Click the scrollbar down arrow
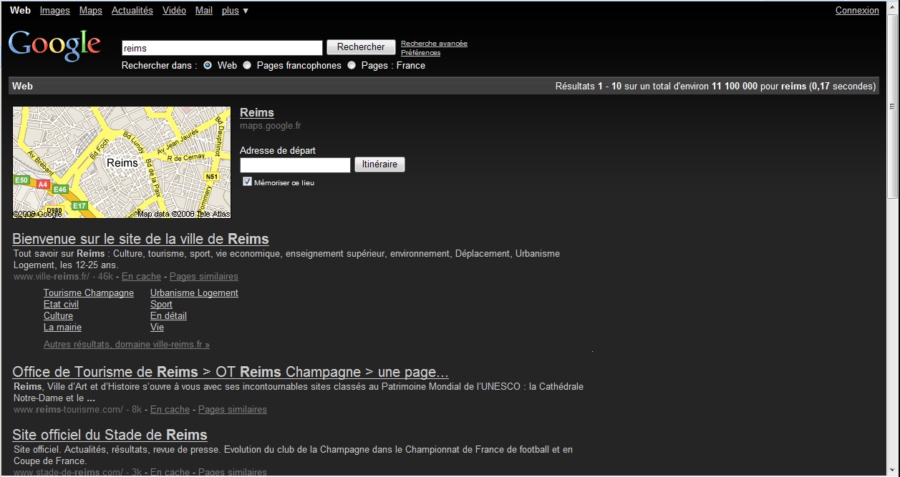This screenshot has width=900, height=477. (892, 470)
